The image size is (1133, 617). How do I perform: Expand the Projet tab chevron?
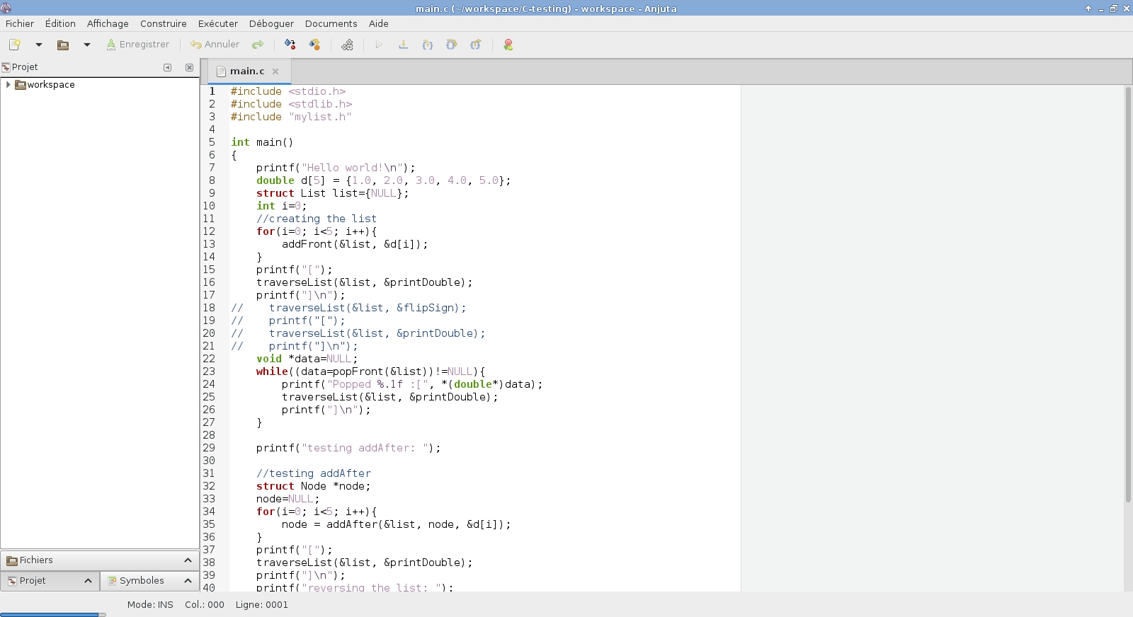(88, 581)
